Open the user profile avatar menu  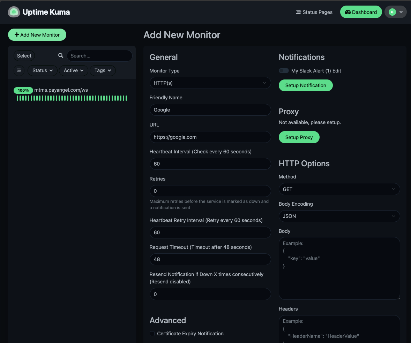pos(395,12)
